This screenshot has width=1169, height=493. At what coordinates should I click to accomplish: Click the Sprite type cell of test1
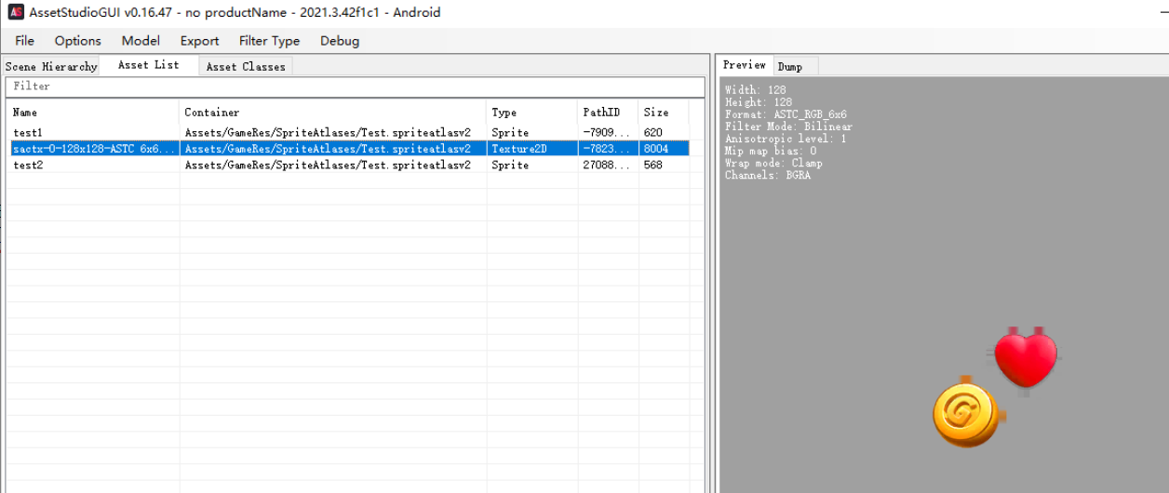click(510, 132)
